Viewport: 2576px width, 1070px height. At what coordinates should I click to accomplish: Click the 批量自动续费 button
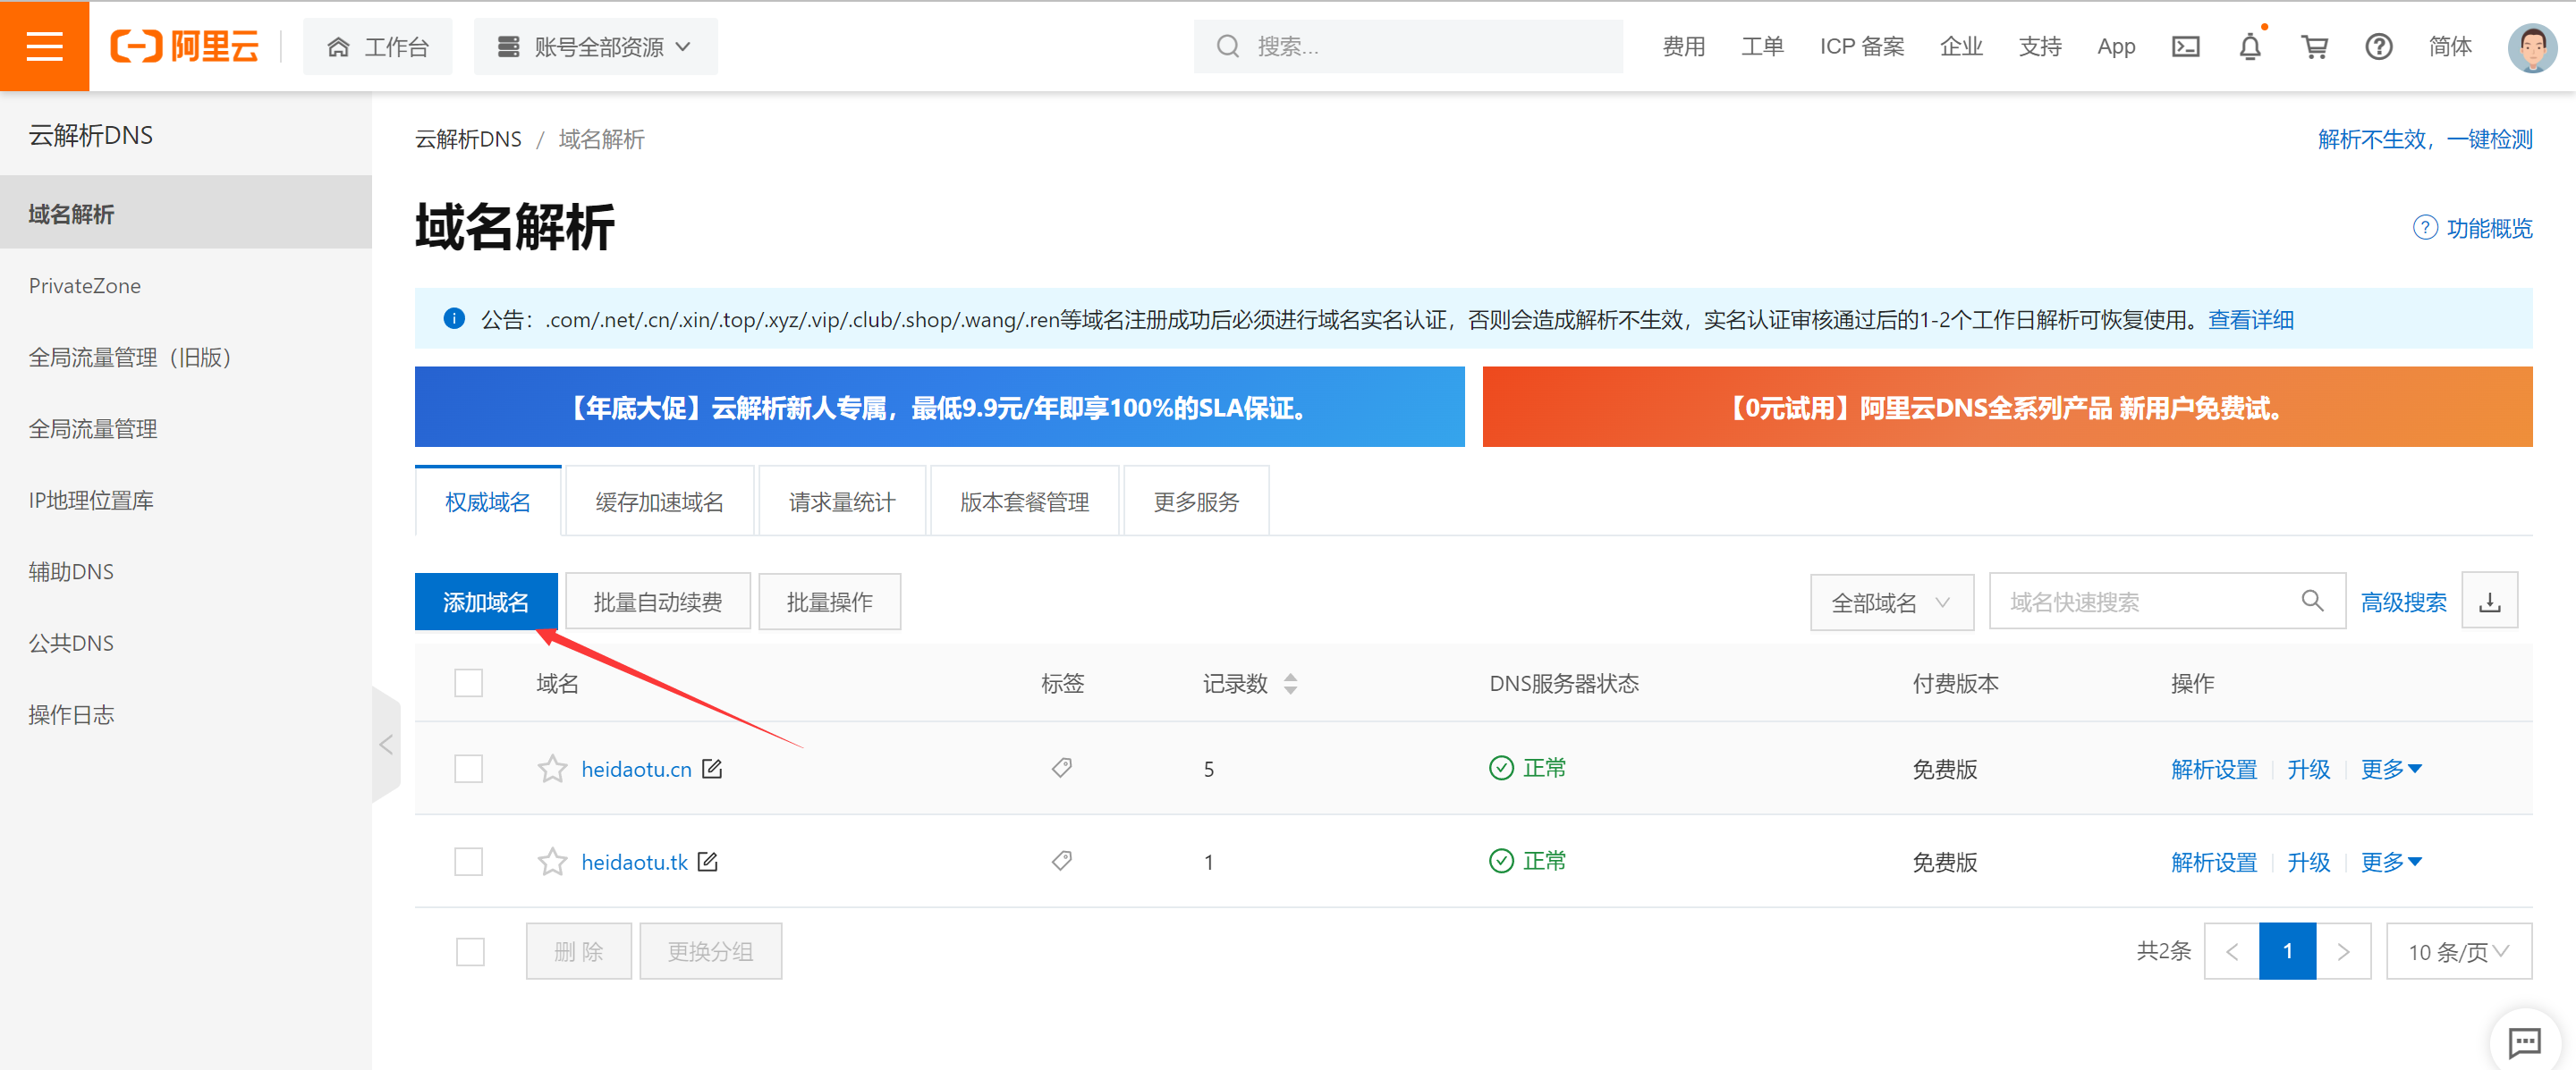[658, 602]
